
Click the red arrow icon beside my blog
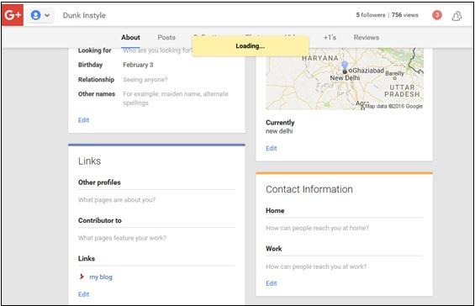82,277
